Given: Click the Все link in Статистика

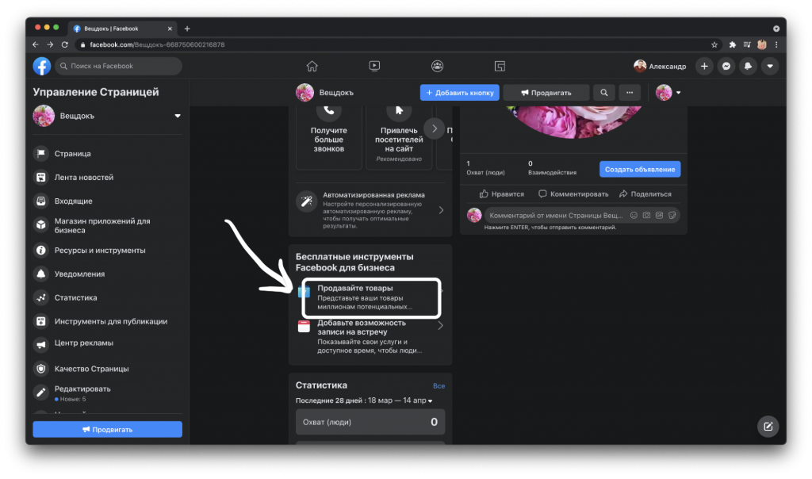Looking at the screenshot, I should pos(439,385).
